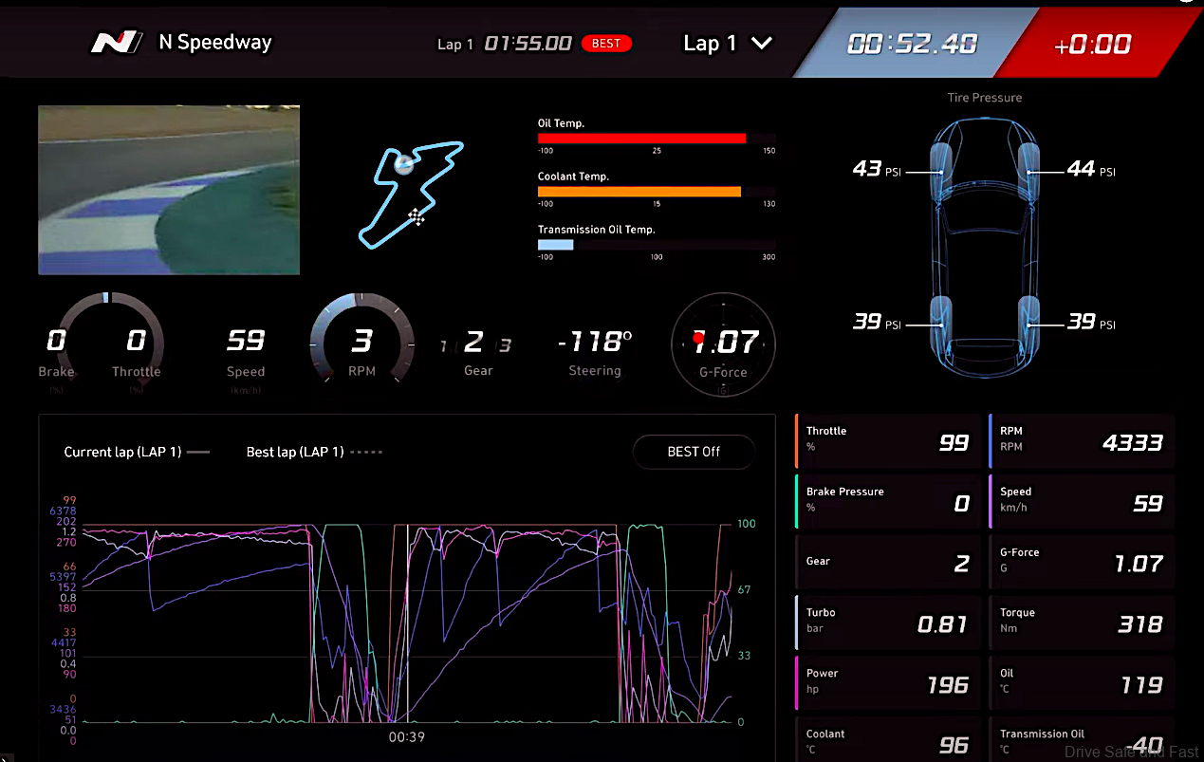Select the front-left tire on car diagram

tap(940, 172)
